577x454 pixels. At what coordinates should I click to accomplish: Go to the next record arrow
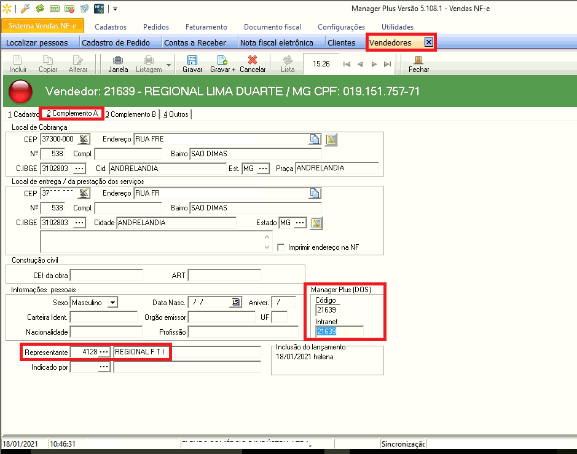(374, 64)
